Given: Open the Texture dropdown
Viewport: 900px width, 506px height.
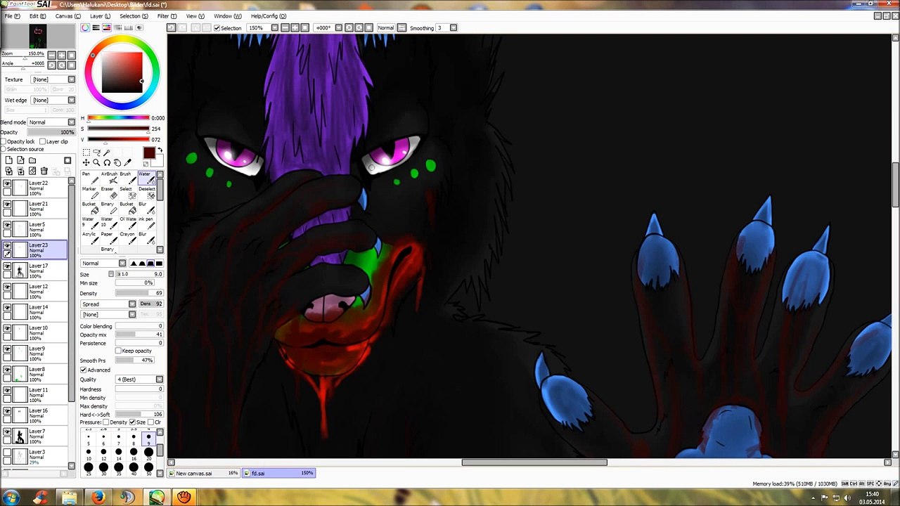Looking at the screenshot, I should coord(53,79).
